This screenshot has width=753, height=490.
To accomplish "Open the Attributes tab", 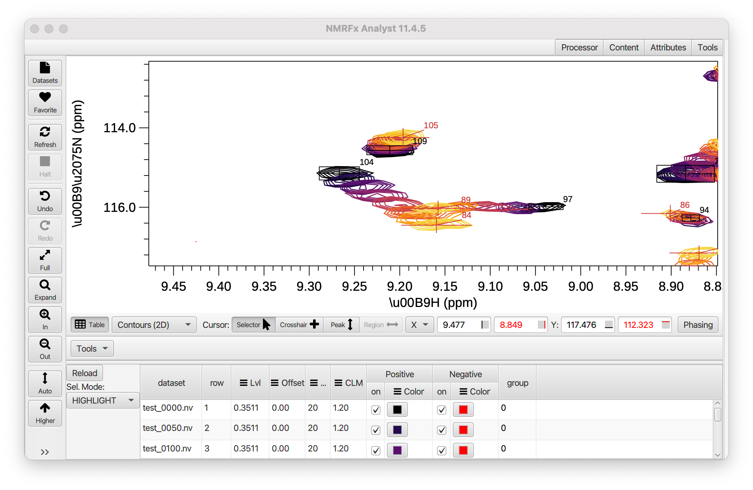I will tap(668, 47).
